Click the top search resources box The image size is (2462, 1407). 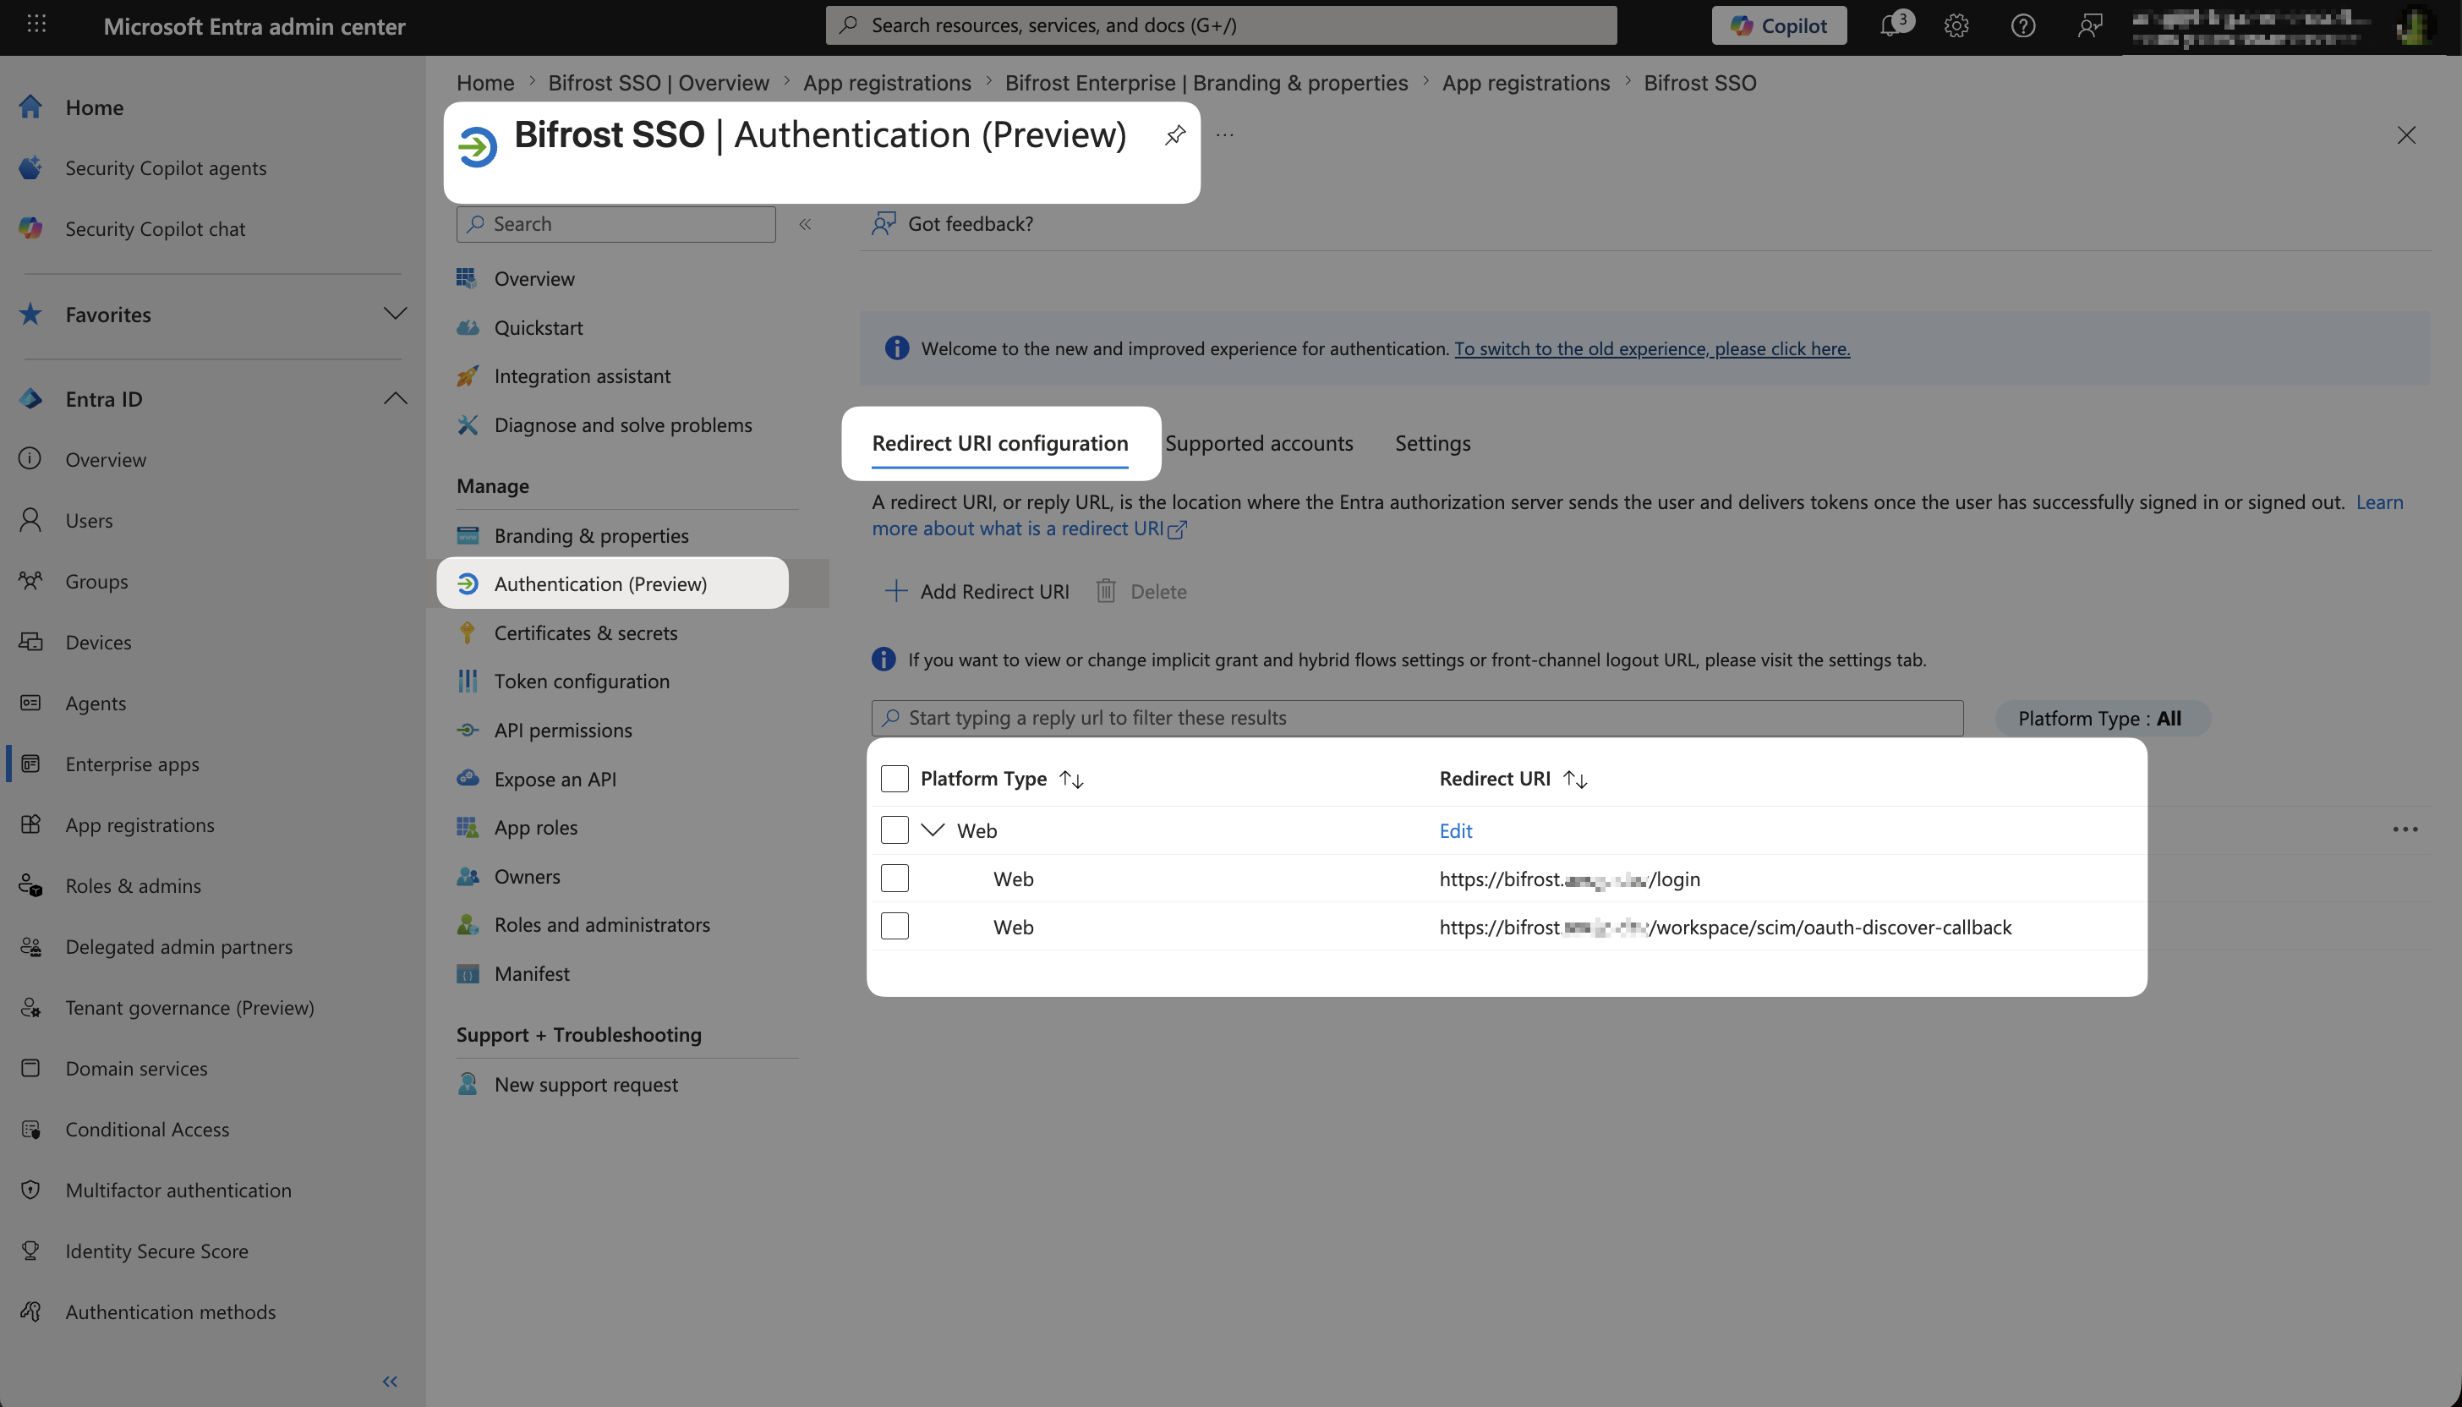tap(1222, 25)
